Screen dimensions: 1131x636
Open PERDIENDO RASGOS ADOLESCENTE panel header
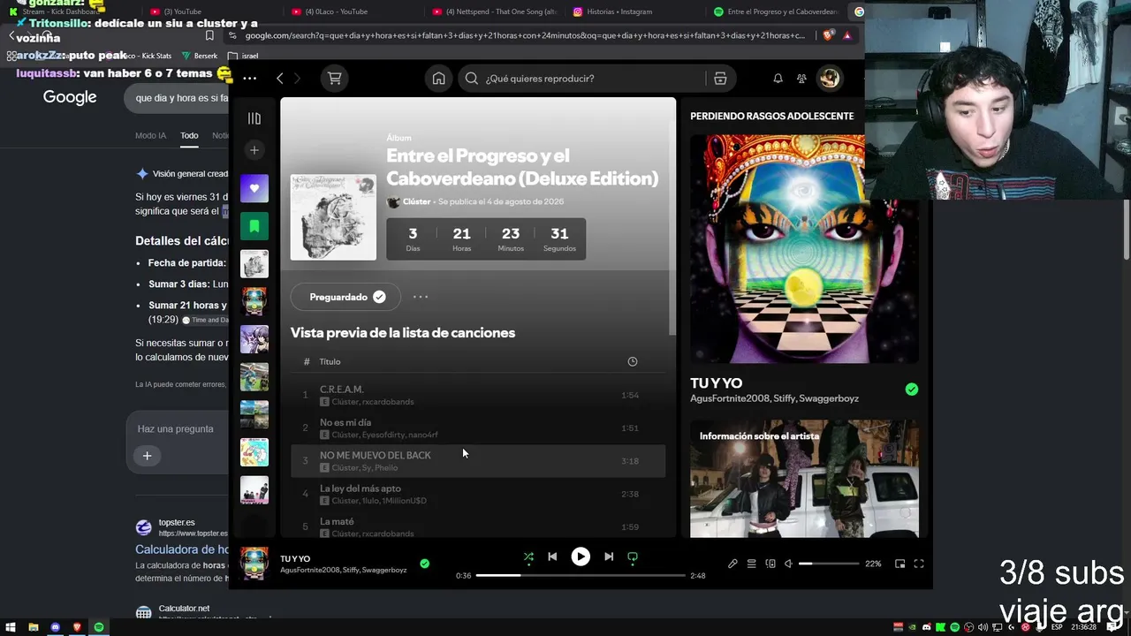(x=771, y=116)
